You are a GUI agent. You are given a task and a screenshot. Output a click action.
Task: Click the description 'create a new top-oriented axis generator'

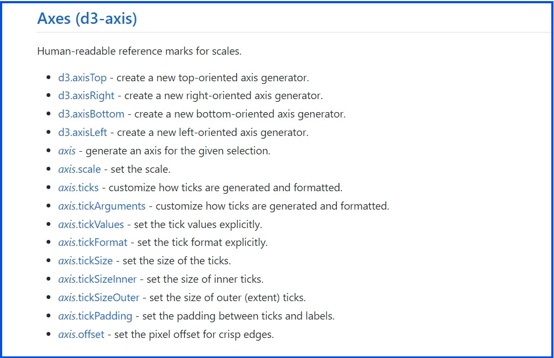coord(213,77)
